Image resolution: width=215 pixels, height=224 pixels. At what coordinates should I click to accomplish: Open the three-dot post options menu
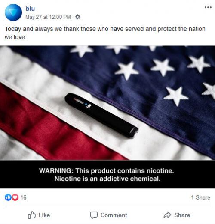click(x=208, y=7)
